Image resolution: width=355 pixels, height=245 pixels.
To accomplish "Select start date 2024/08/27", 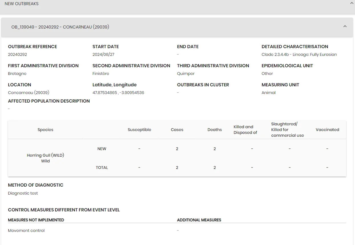I will (x=103, y=54).
